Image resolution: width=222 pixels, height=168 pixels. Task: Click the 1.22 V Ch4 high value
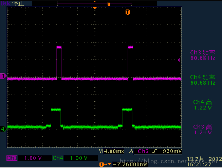(x=203, y=108)
